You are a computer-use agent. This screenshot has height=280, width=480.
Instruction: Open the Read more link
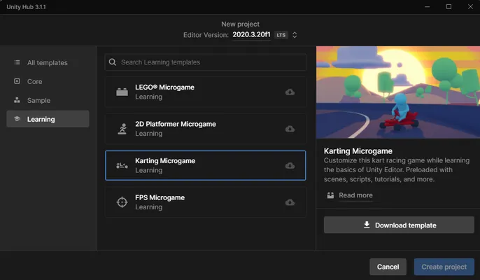pyautogui.click(x=355, y=195)
